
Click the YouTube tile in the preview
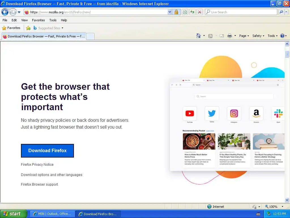click(189, 114)
